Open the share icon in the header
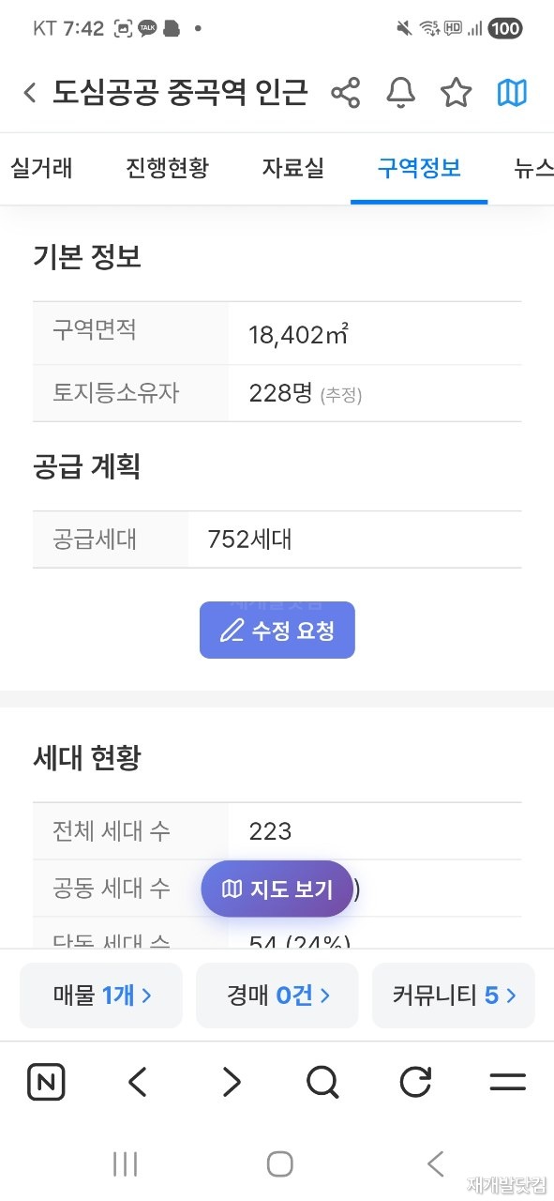This screenshot has width=554, height=1201. (346, 93)
